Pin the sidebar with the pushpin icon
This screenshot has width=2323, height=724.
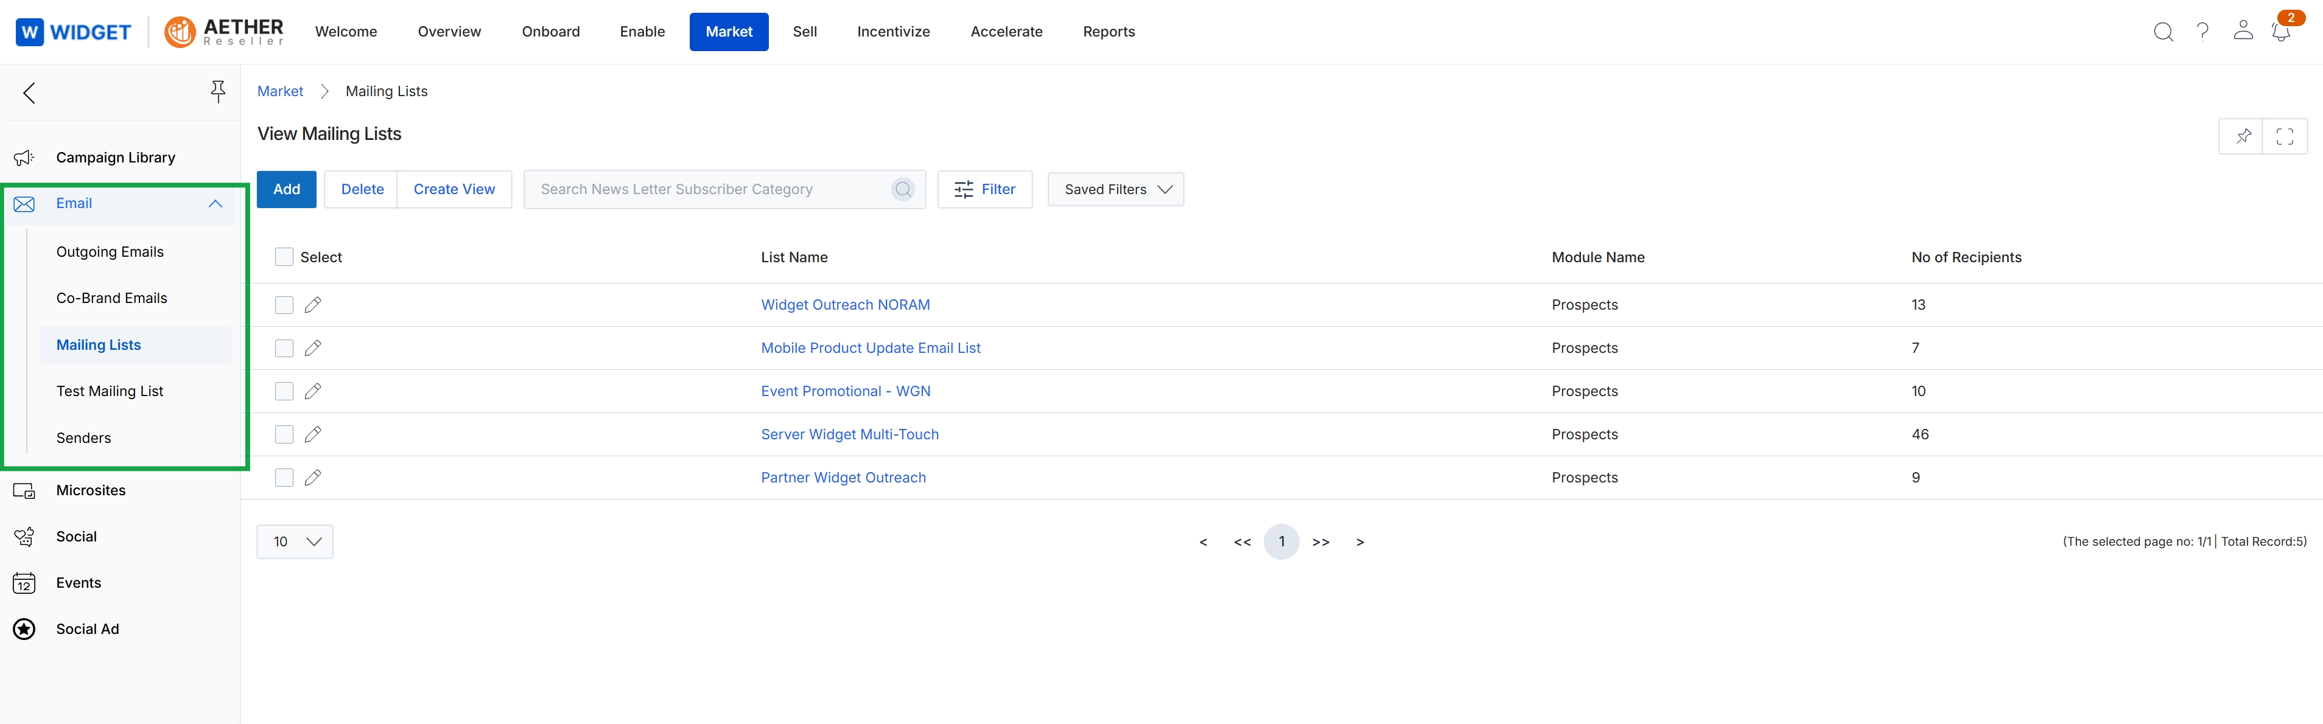pos(217,91)
